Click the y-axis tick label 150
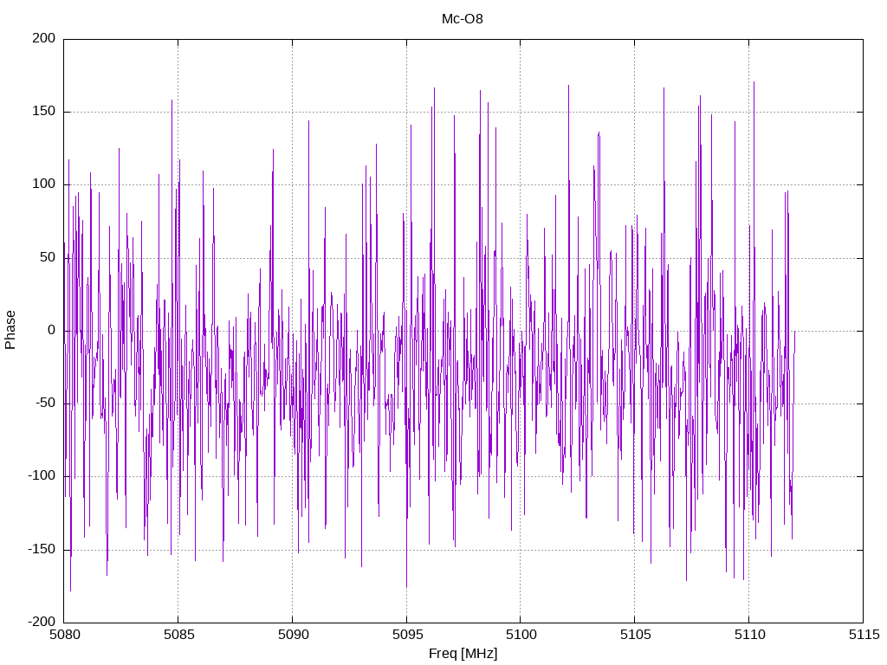887x665 pixels. [x=44, y=112]
